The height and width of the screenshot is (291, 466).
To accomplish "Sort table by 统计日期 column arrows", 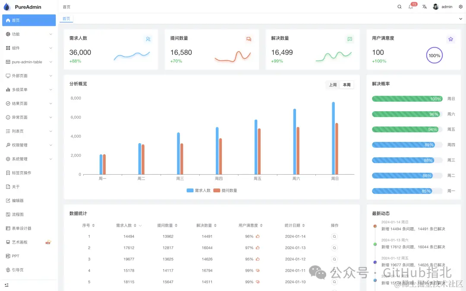I will coord(303,225).
